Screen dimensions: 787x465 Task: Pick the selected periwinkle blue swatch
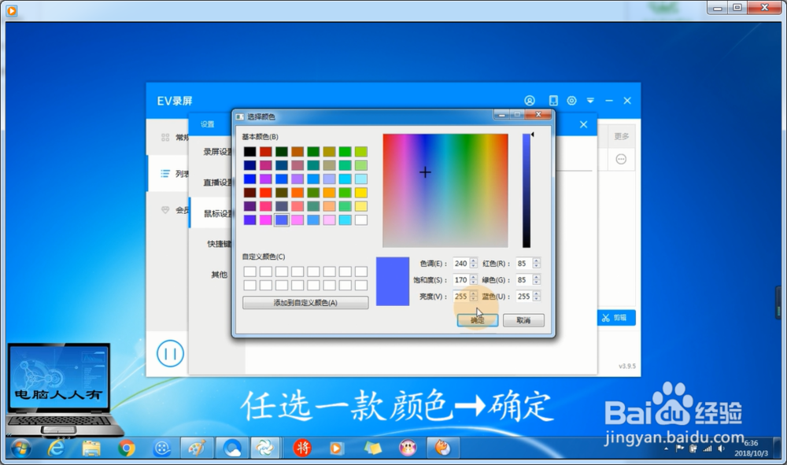tap(282, 220)
